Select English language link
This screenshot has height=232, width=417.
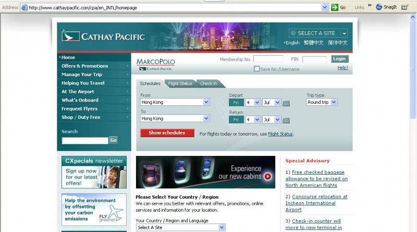point(292,43)
